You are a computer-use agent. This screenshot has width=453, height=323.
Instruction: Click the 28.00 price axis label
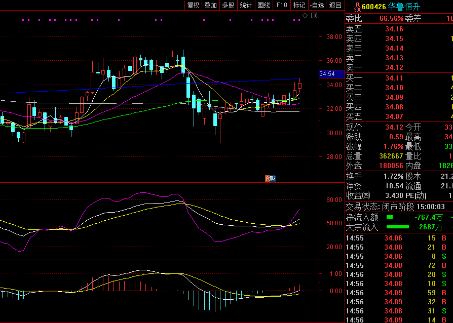coord(334,157)
